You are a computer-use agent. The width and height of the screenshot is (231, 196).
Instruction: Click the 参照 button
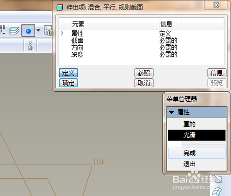coord(144,73)
